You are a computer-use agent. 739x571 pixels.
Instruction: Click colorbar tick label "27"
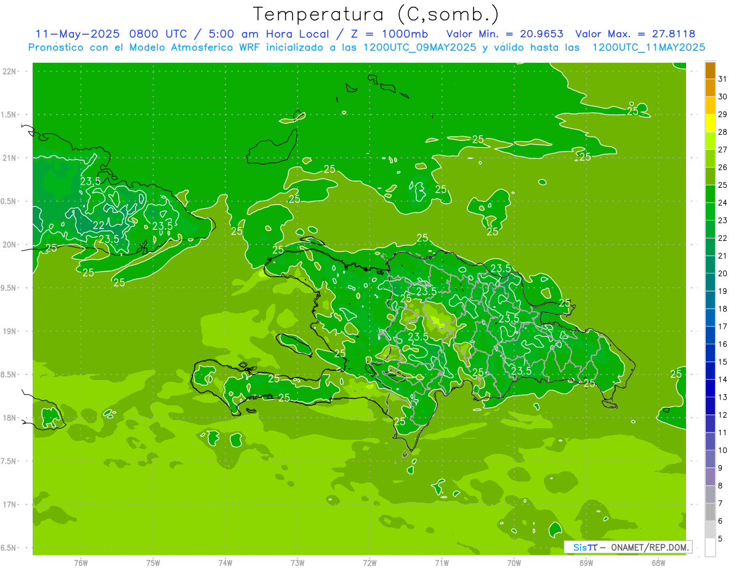point(722,150)
